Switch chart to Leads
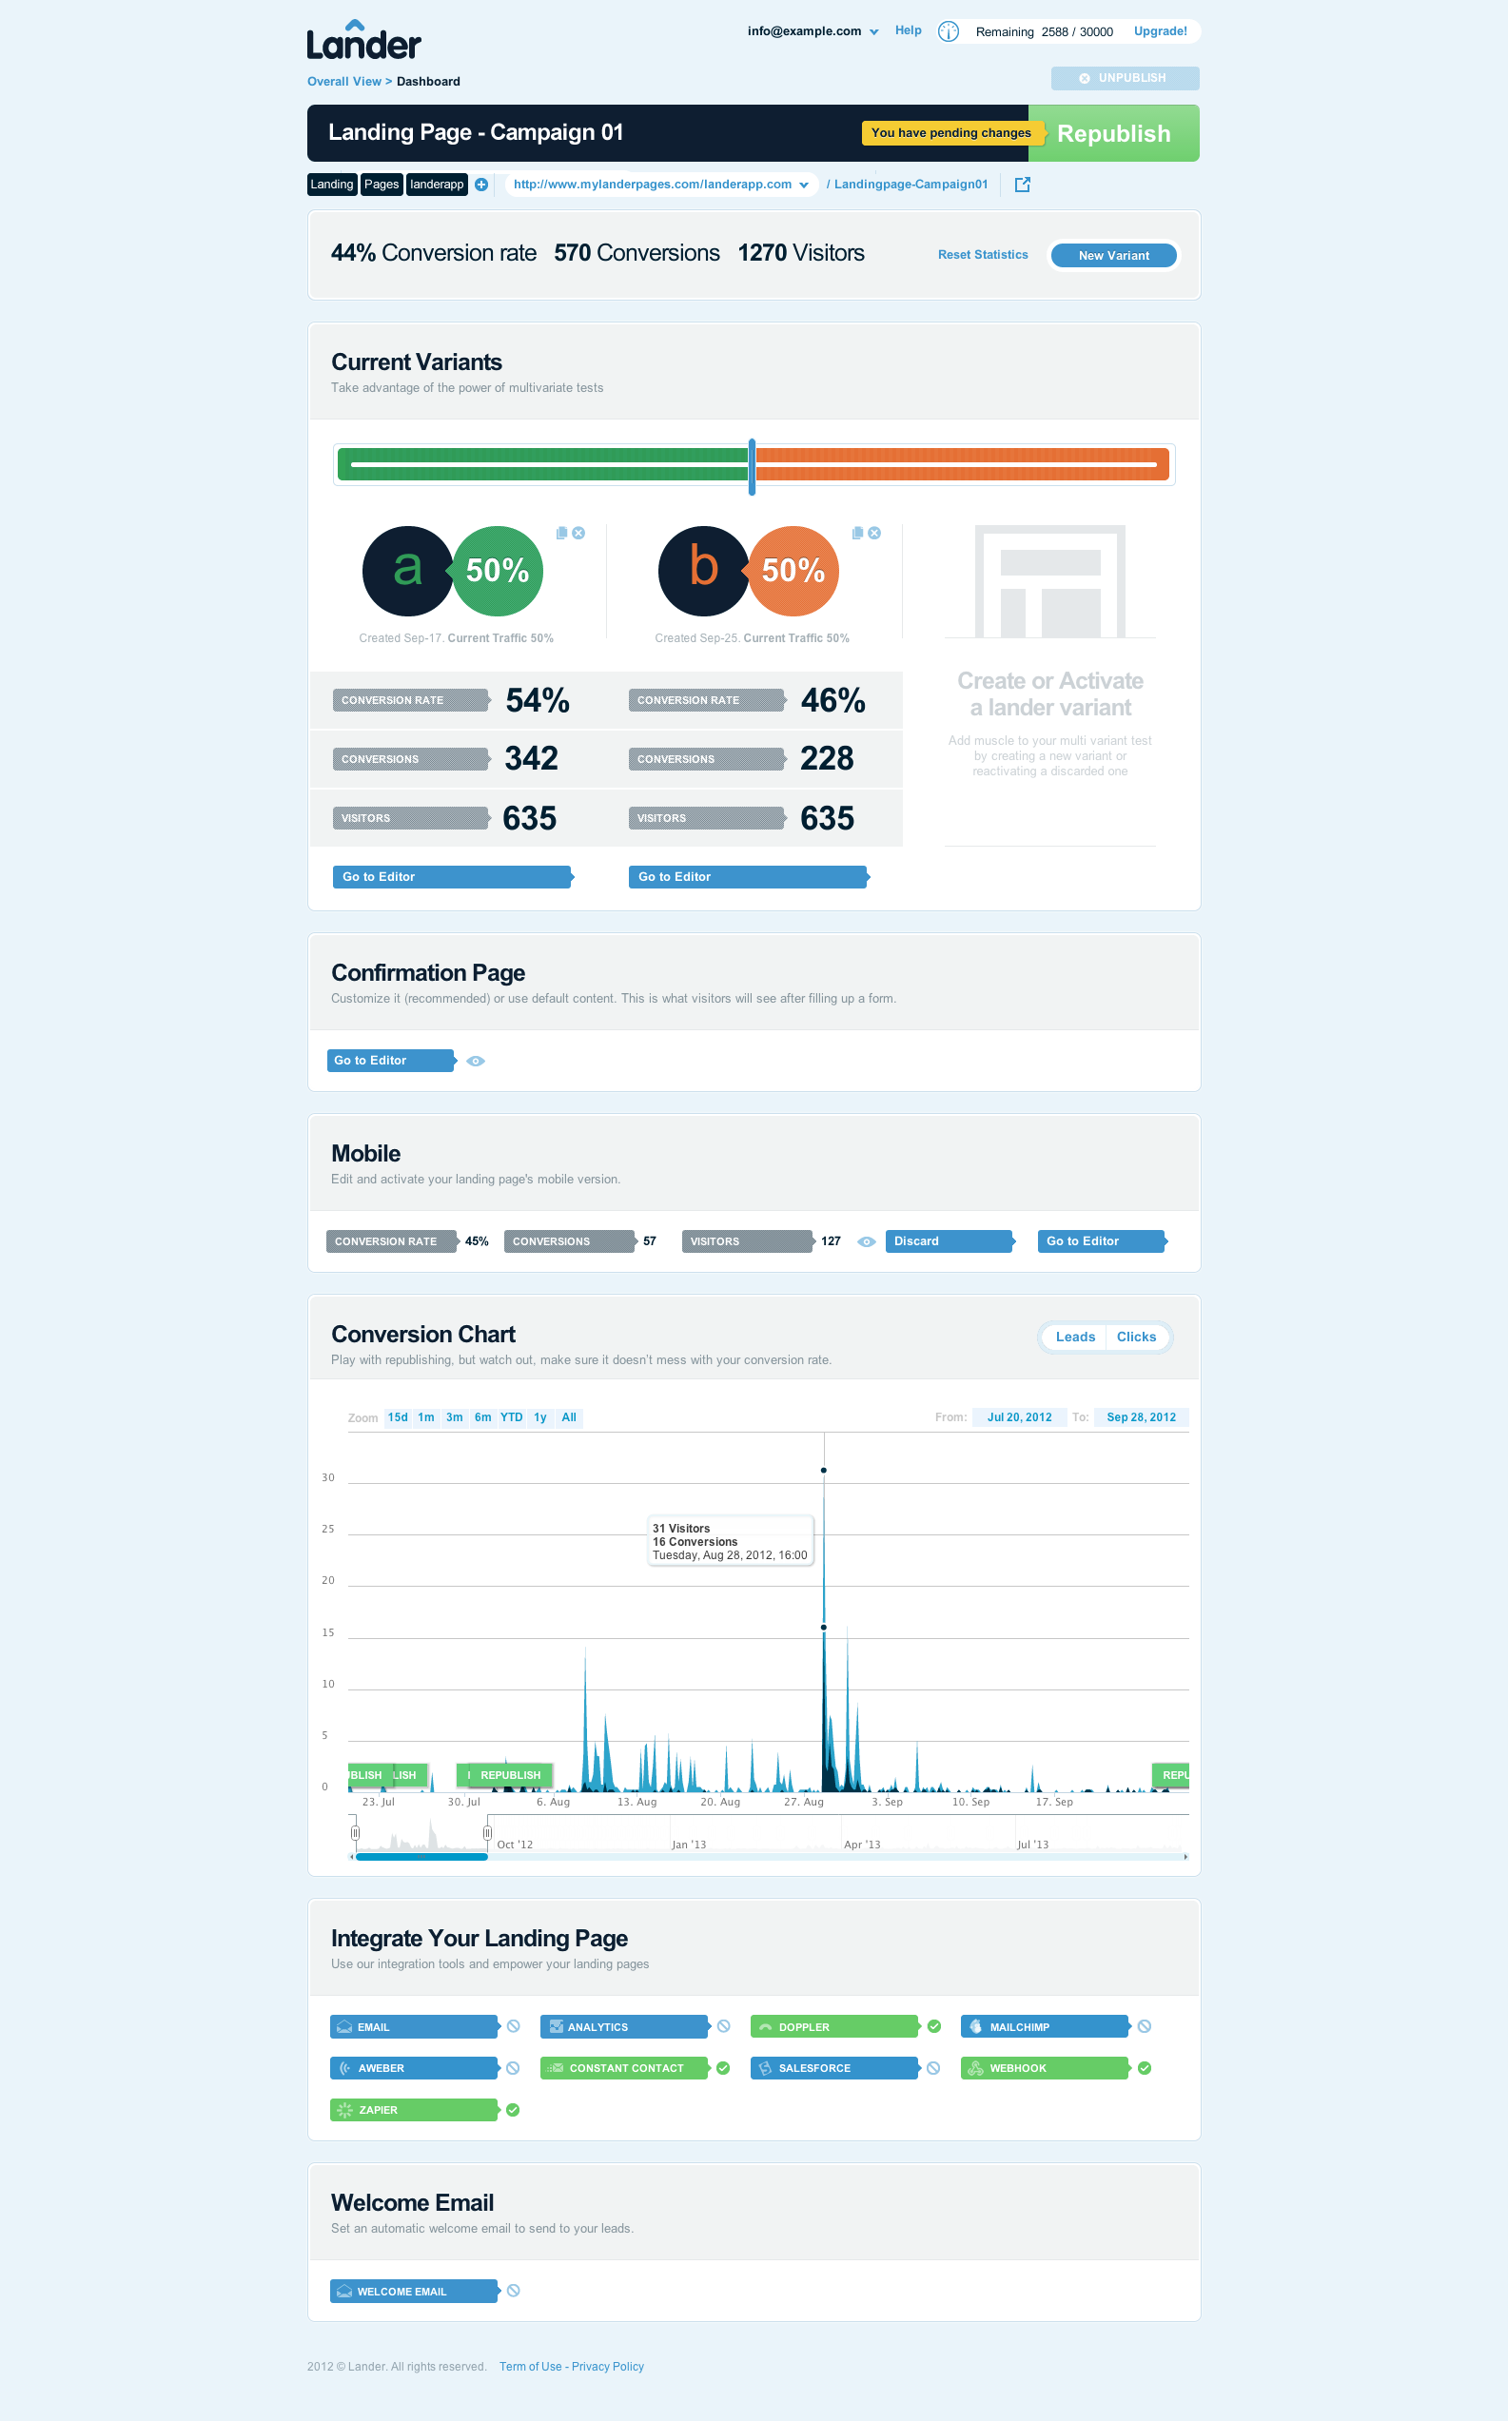 tap(1075, 1337)
